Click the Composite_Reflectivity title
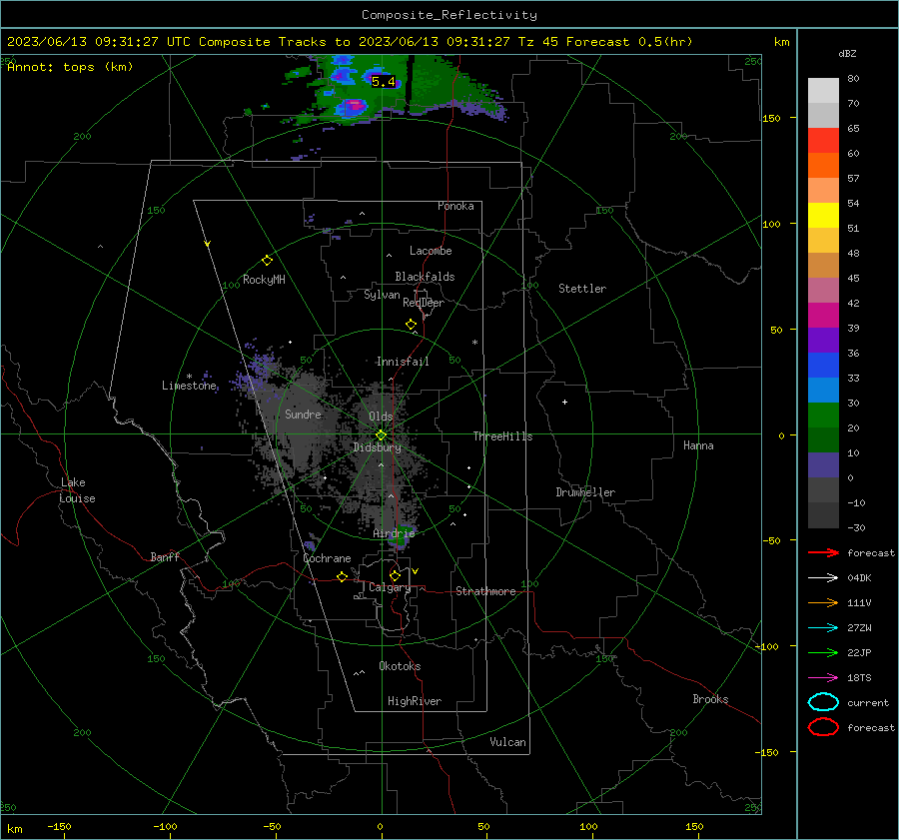 point(449,15)
